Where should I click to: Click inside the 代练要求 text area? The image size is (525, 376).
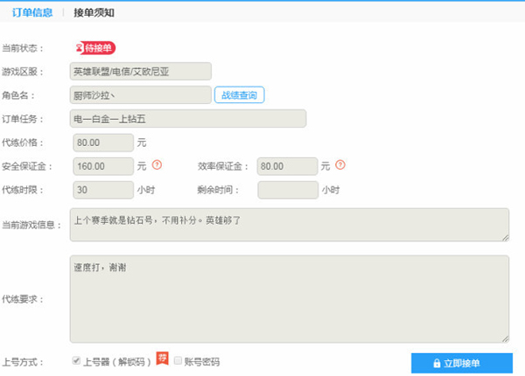(x=289, y=298)
